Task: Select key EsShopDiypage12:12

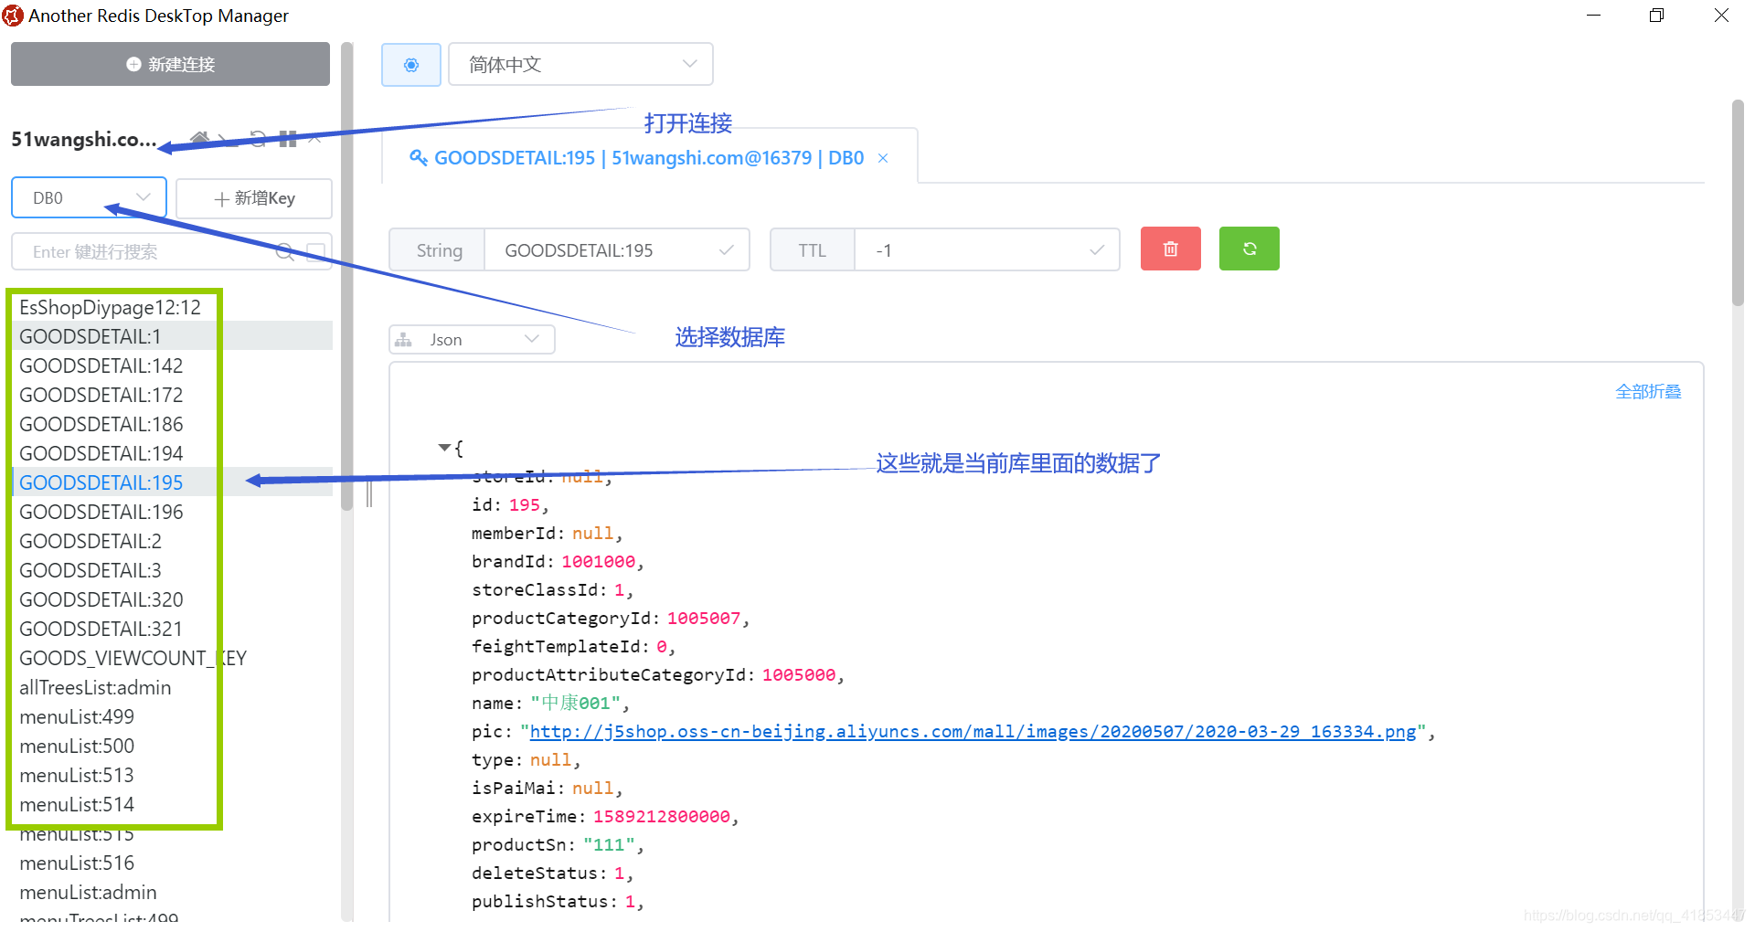Action: 110,308
